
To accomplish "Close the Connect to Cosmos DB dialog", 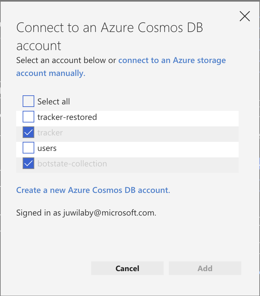I will (x=244, y=16).
